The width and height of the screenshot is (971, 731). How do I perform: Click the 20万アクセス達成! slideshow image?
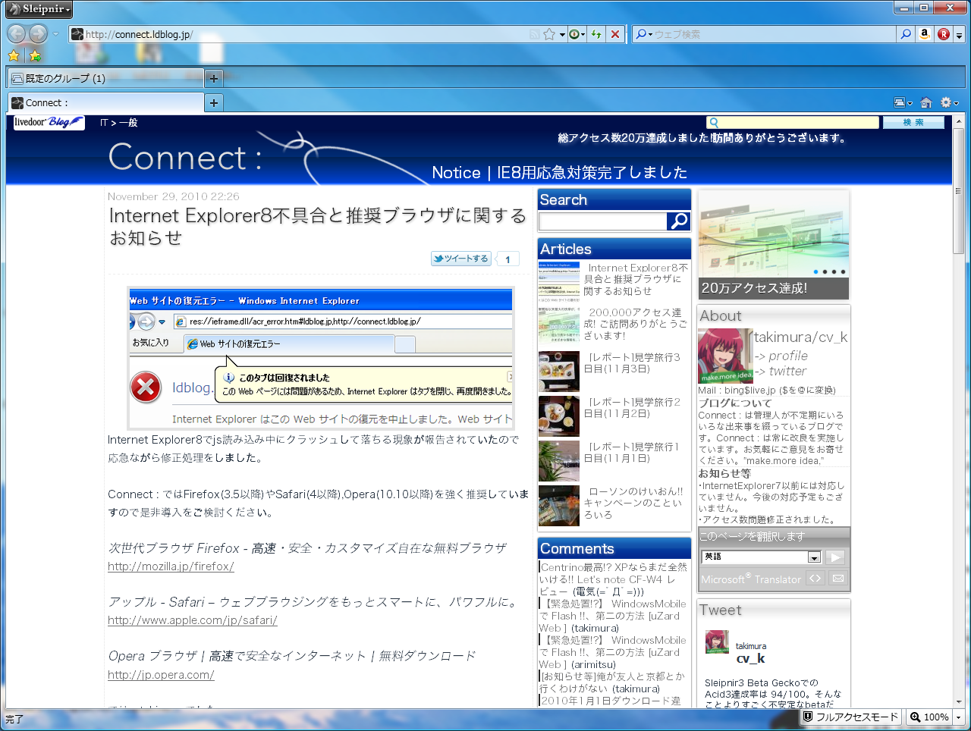[774, 245]
